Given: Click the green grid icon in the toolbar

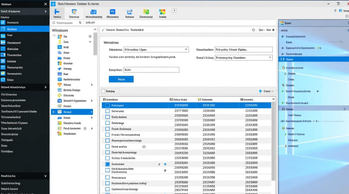Looking at the screenshot, I should click(x=146, y=12).
